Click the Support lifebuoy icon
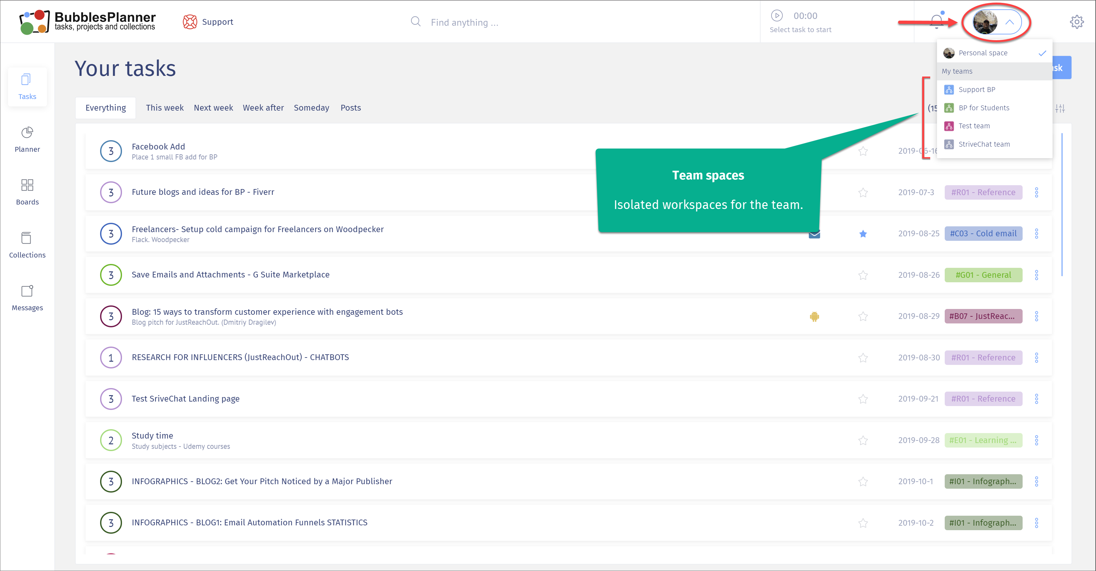The width and height of the screenshot is (1096, 571). (x=190, y=22)
